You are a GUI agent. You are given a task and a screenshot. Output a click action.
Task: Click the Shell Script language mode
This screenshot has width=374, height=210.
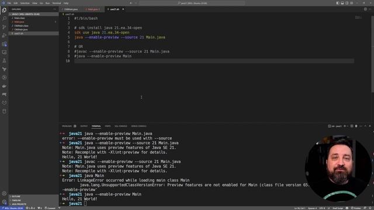pyautogui.click(x=338, y=208)
